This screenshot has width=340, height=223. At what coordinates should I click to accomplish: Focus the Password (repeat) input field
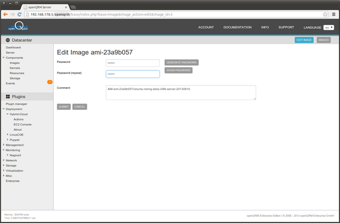tap(133, 74)
